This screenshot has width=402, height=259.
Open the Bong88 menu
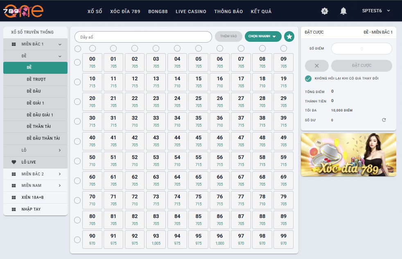(x=158, y=11)
